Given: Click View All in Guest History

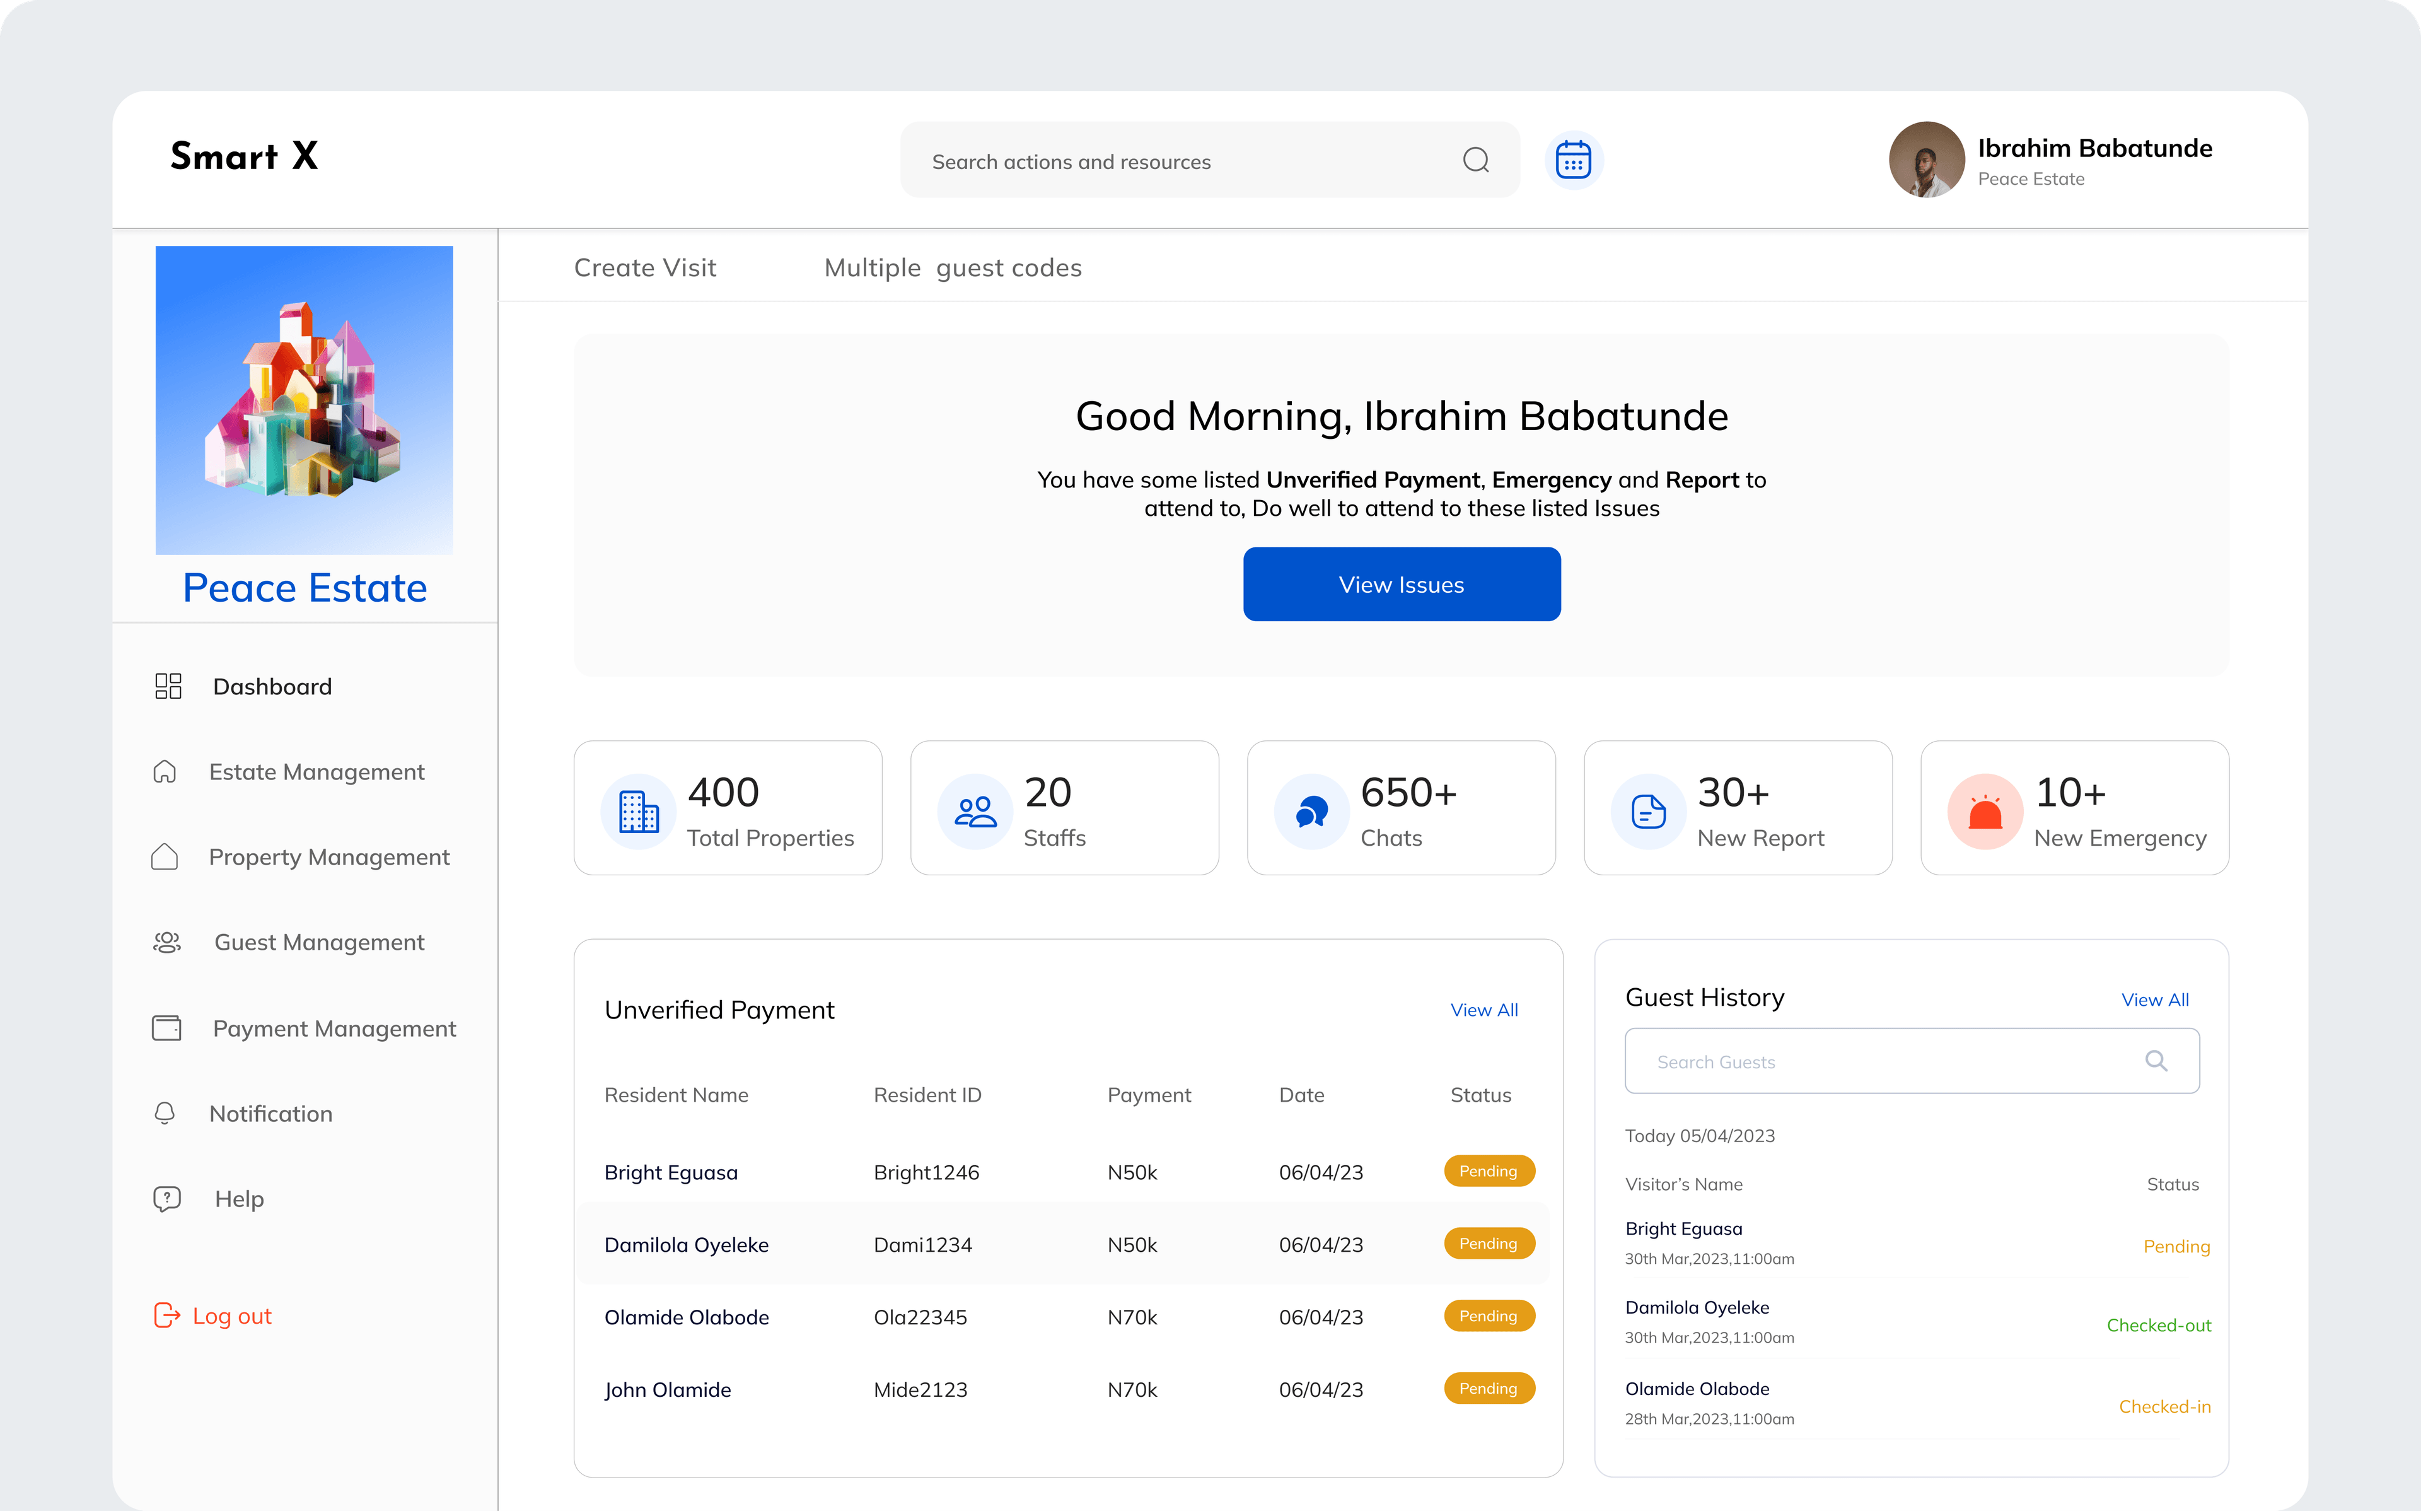Looking at the screenshot, I should point(2154,1000).
